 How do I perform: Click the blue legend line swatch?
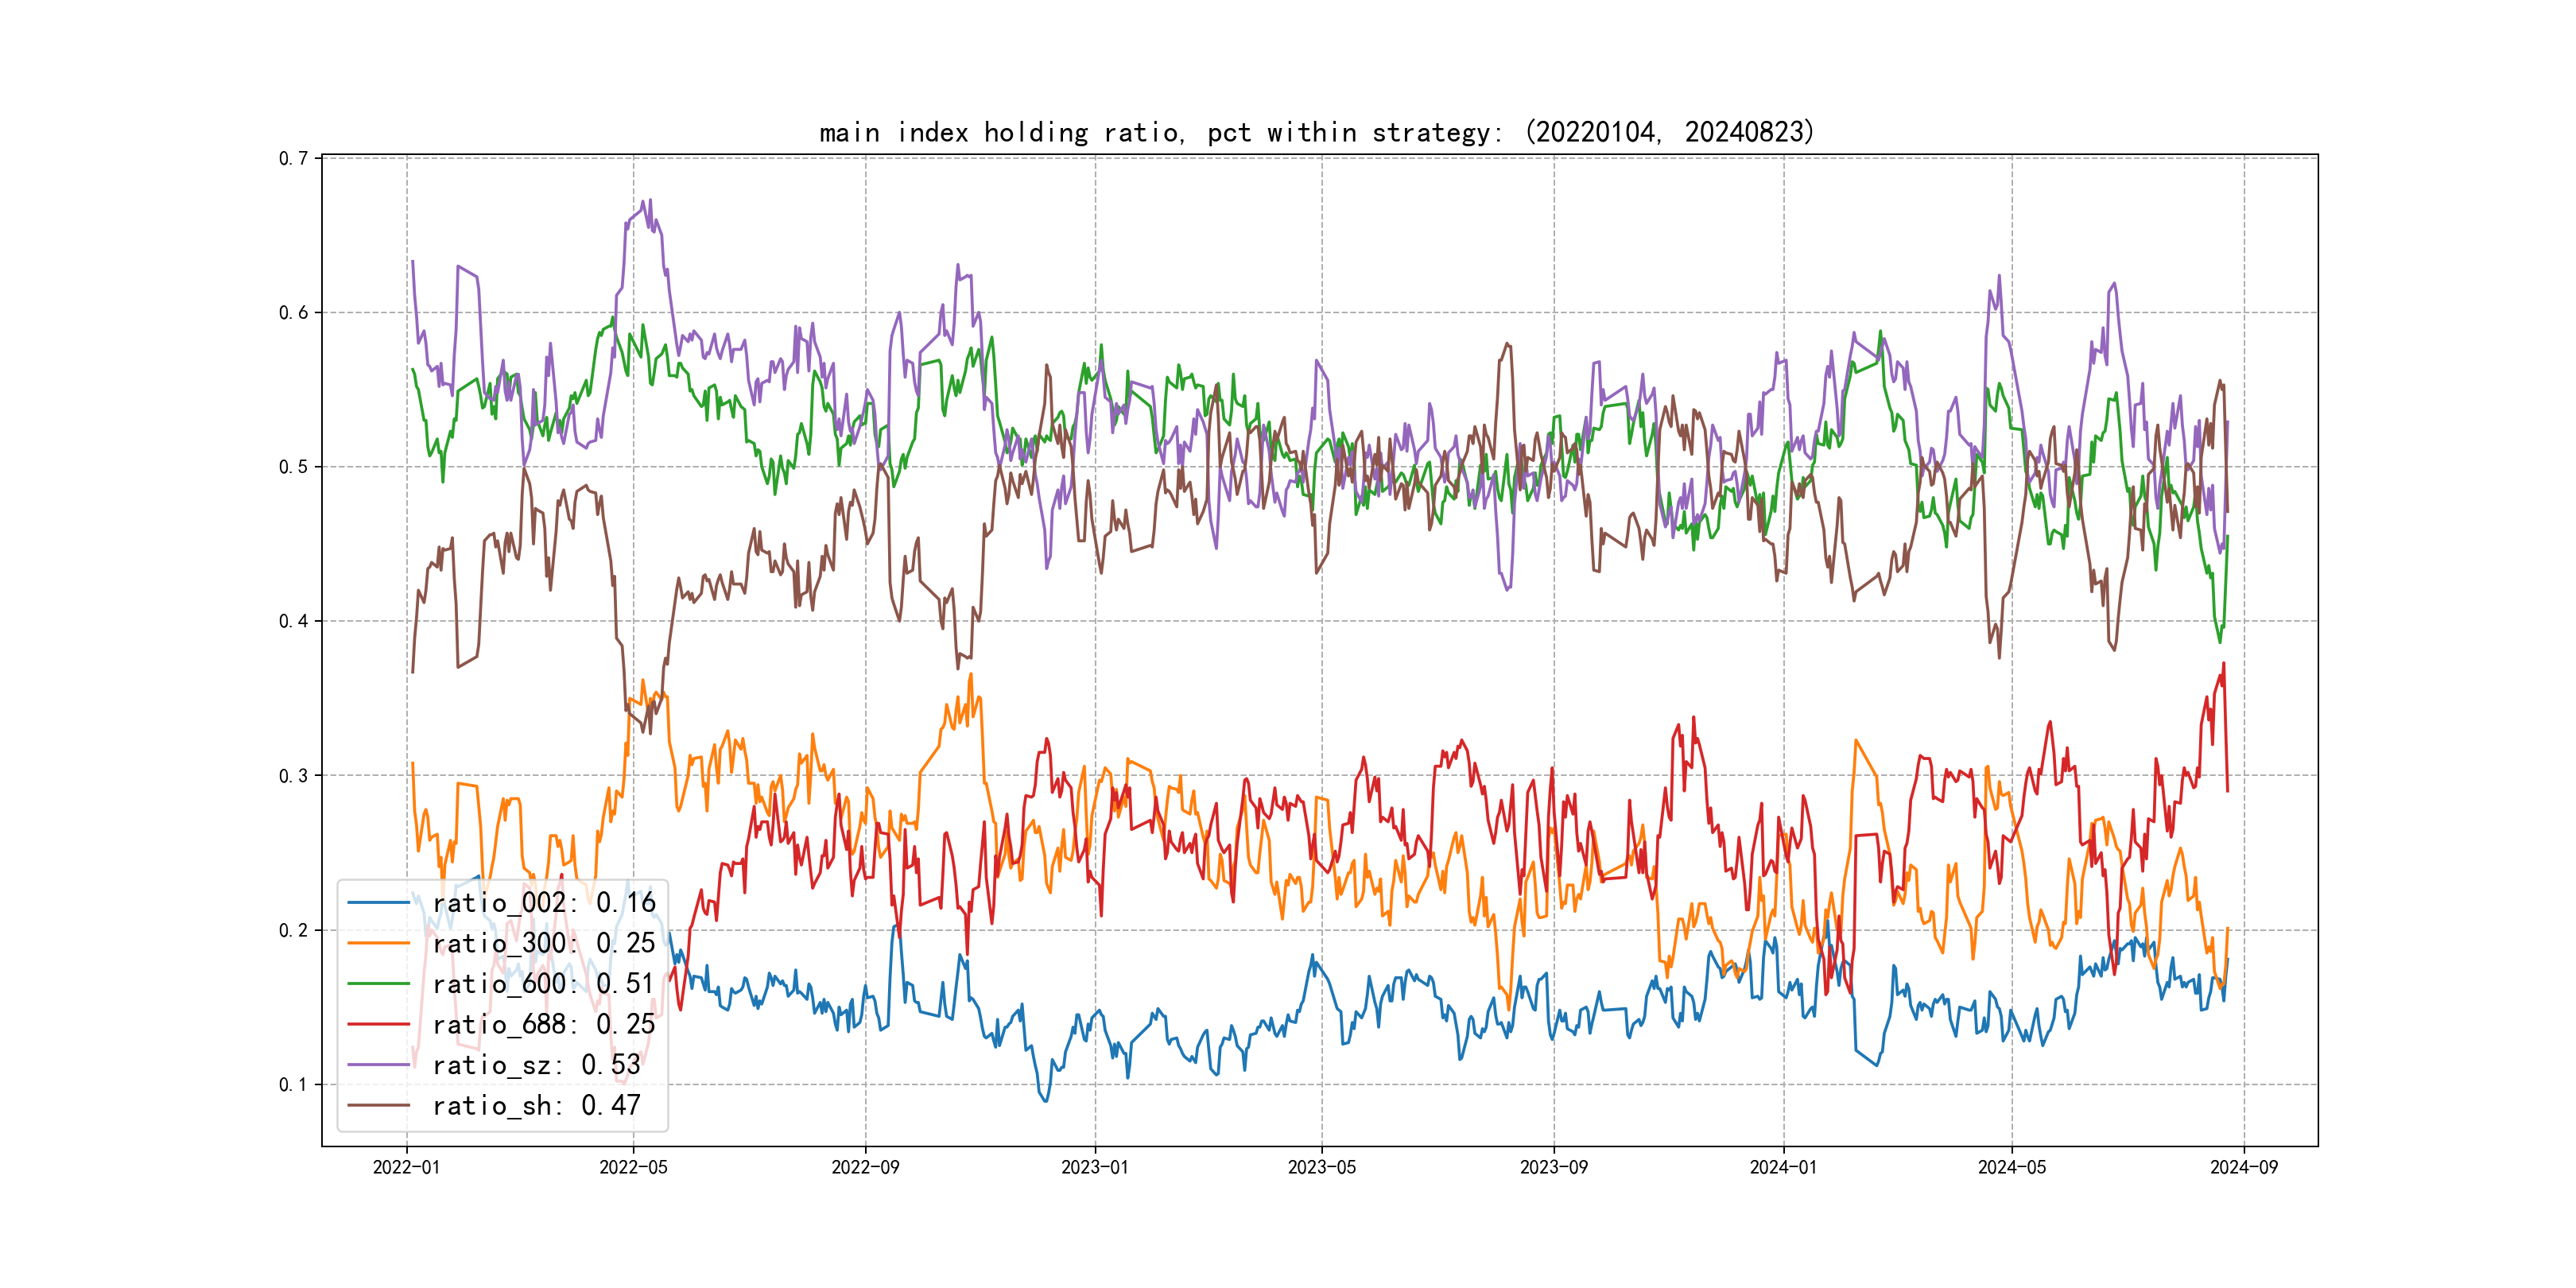pos(378,903)
